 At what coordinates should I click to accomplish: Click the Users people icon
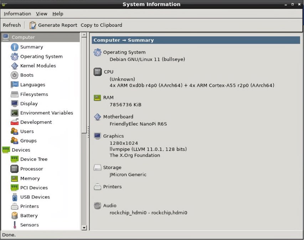[x=15, y=131]
